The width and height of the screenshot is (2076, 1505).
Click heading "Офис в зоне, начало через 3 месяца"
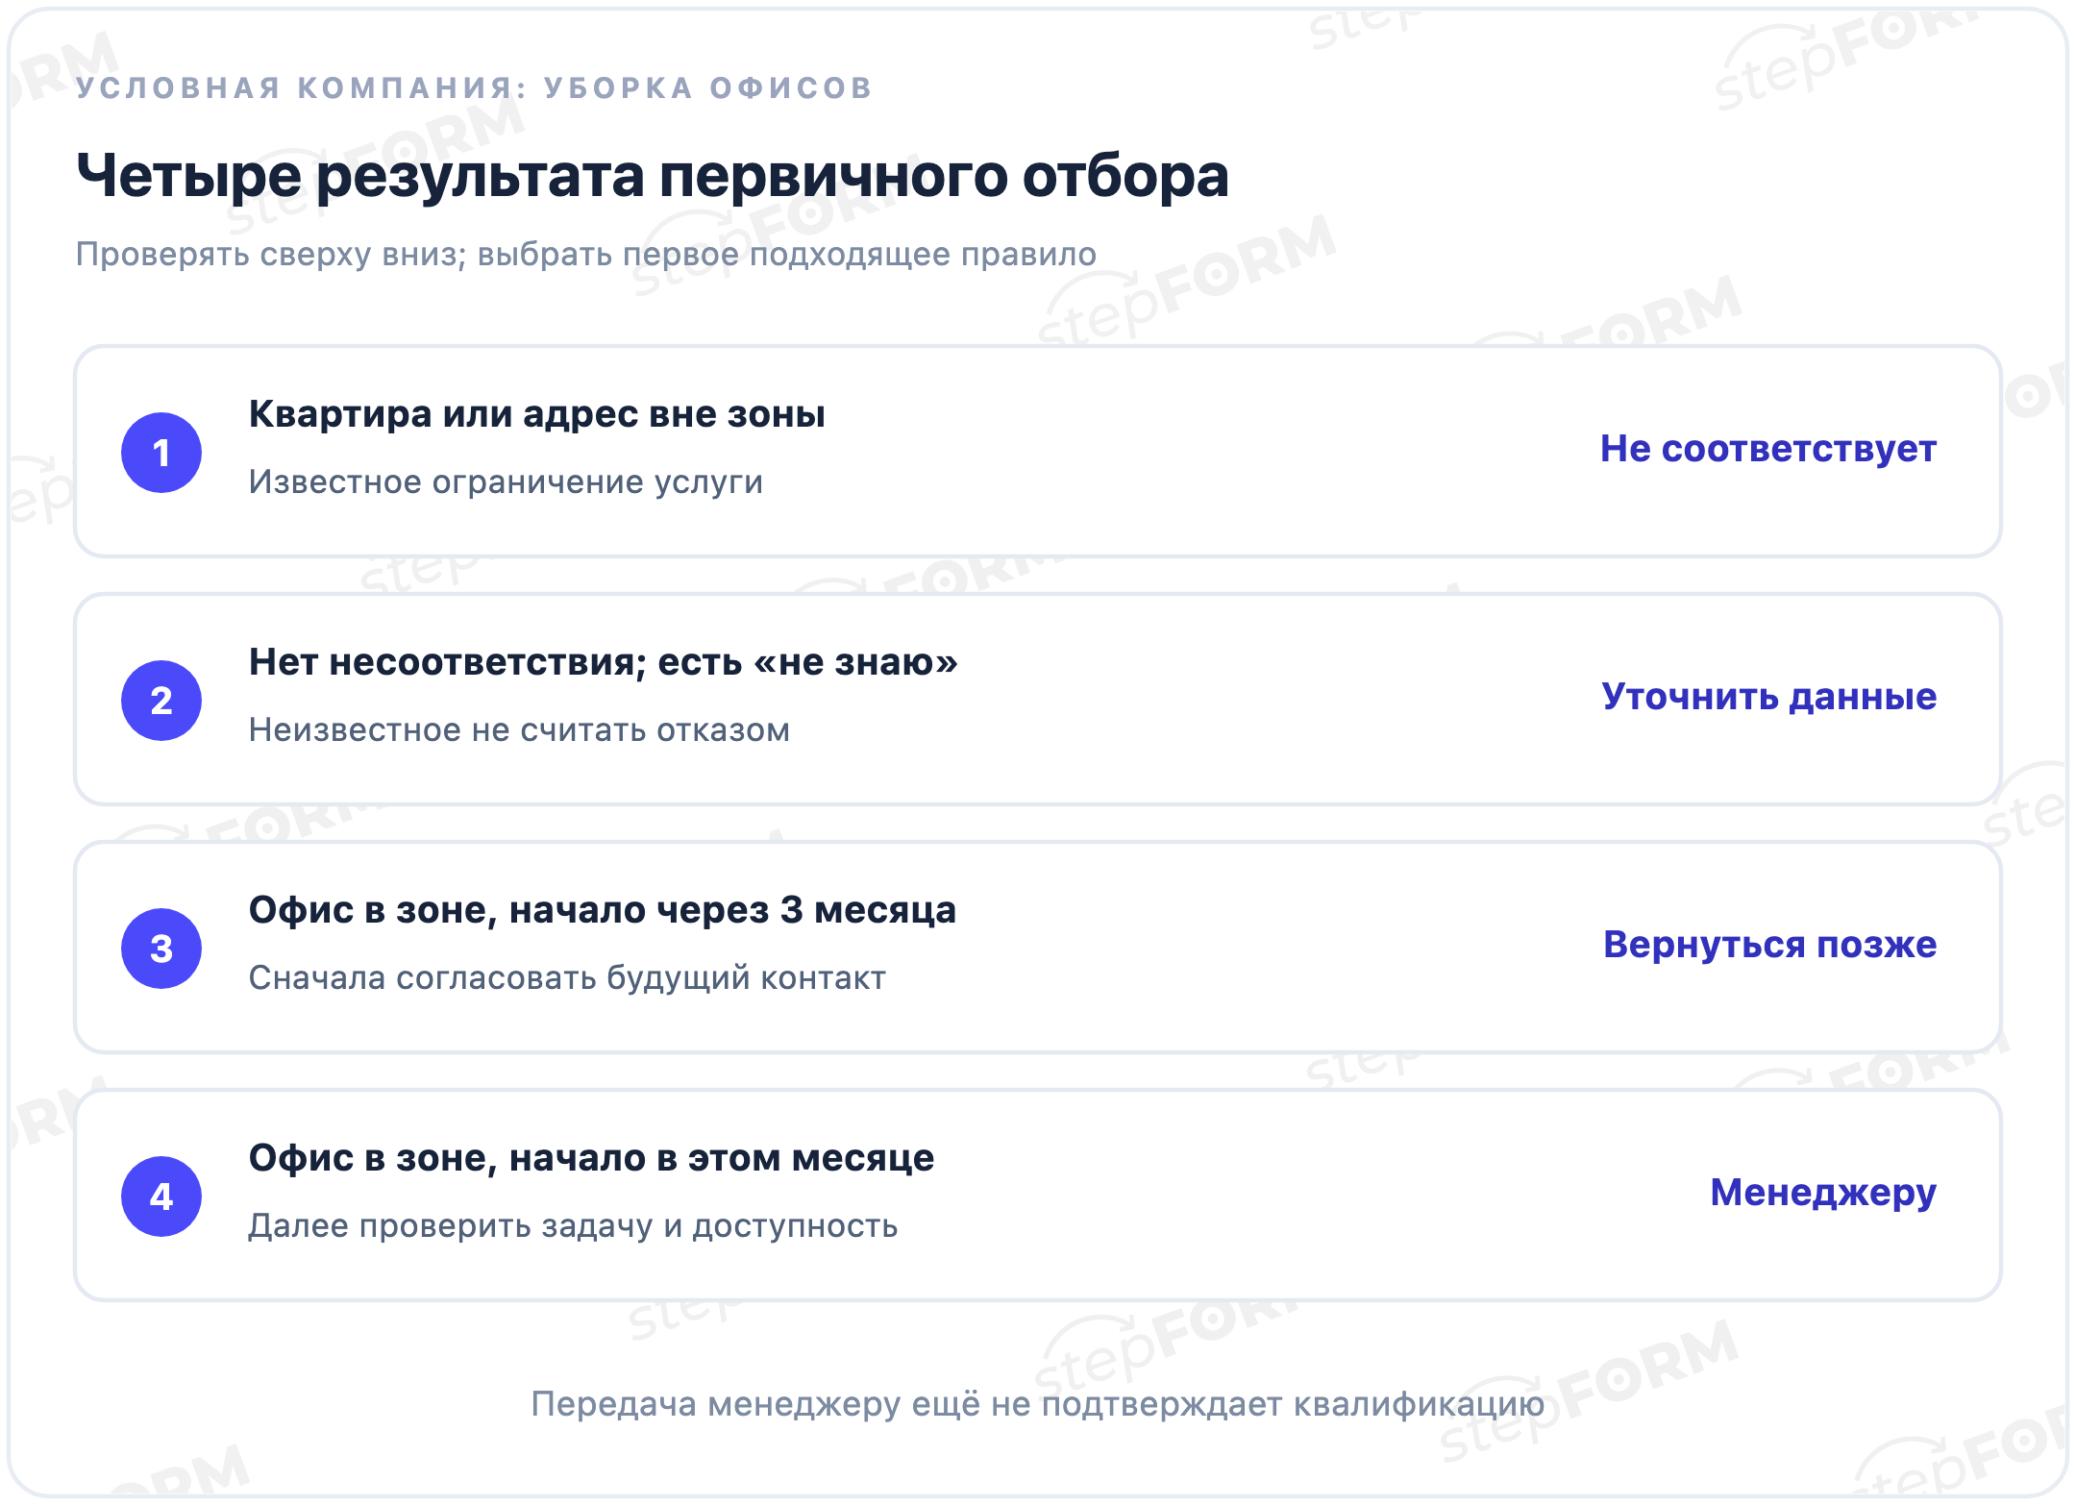click(603, 910)
